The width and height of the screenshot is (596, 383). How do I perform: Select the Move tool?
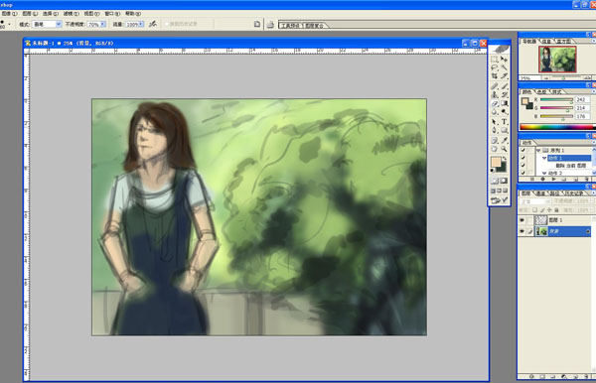click(504, 60)
